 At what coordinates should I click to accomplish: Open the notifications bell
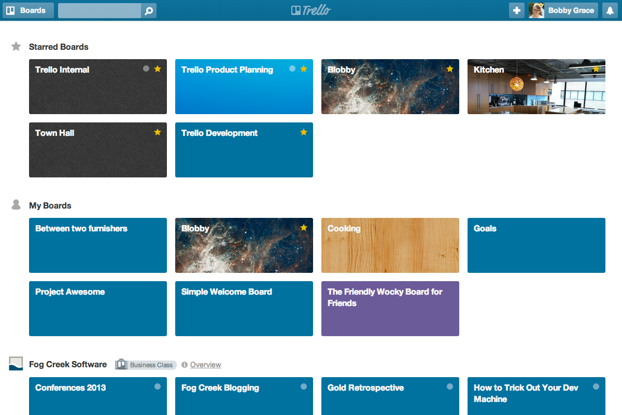point(610,10)
